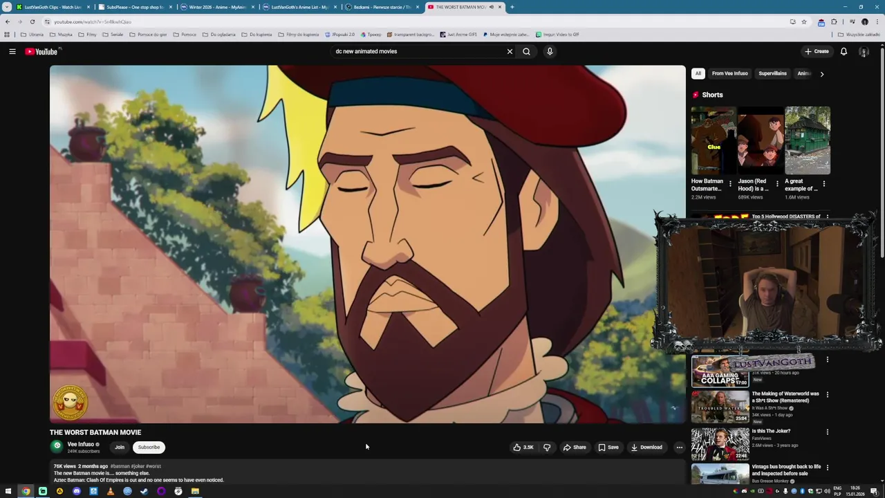885x498 pixels.
Task: Open Chrome apps grid in bookmarks bar
Action: click(x=7, y=34)
